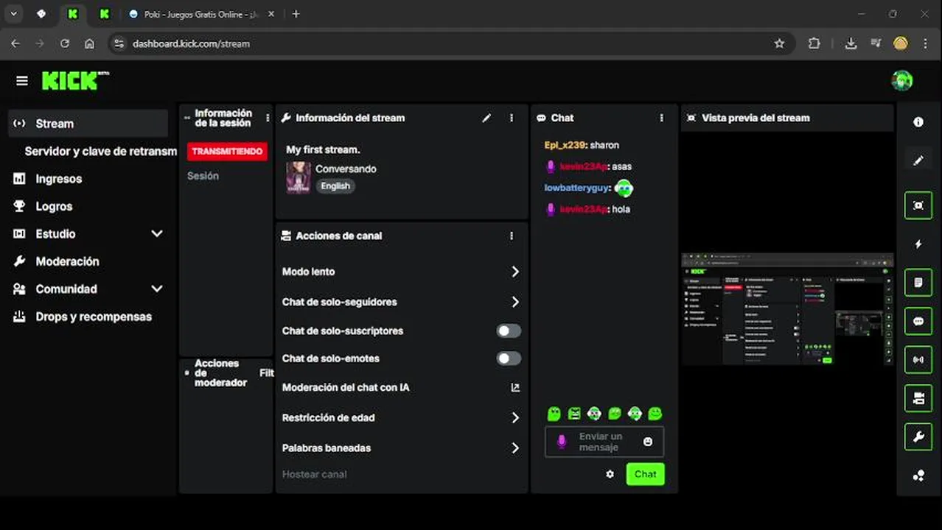Insert the last green emote in quick bar

pyautogui.click(x=655, y=414)
